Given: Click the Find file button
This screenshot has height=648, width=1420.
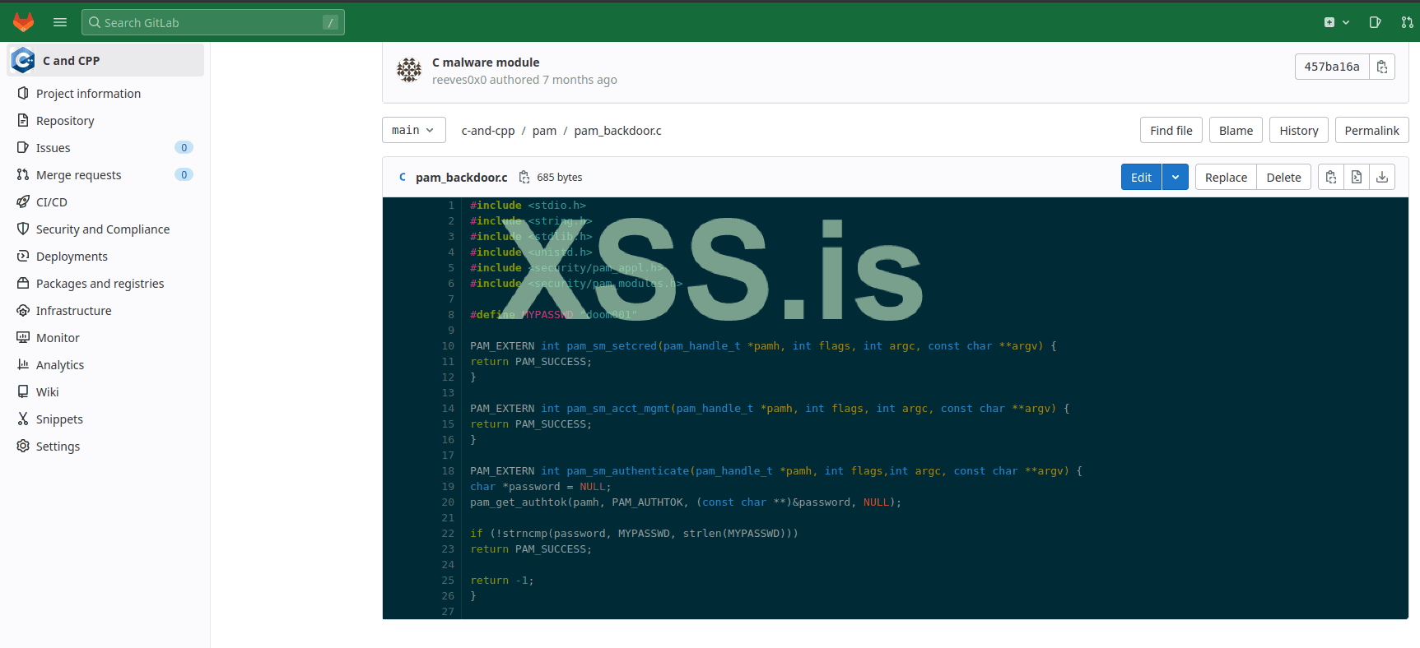Looking at the screenshot, I should click(1171, 130).
